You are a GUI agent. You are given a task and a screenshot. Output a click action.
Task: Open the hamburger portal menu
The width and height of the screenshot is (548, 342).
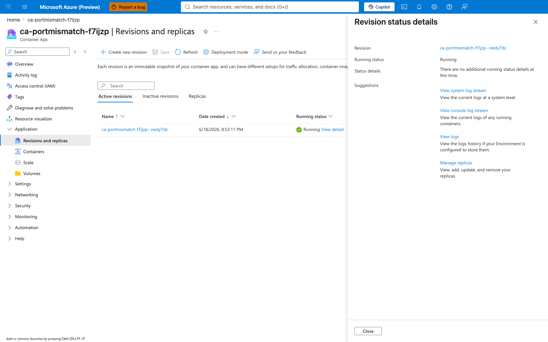tap(25, 7)
